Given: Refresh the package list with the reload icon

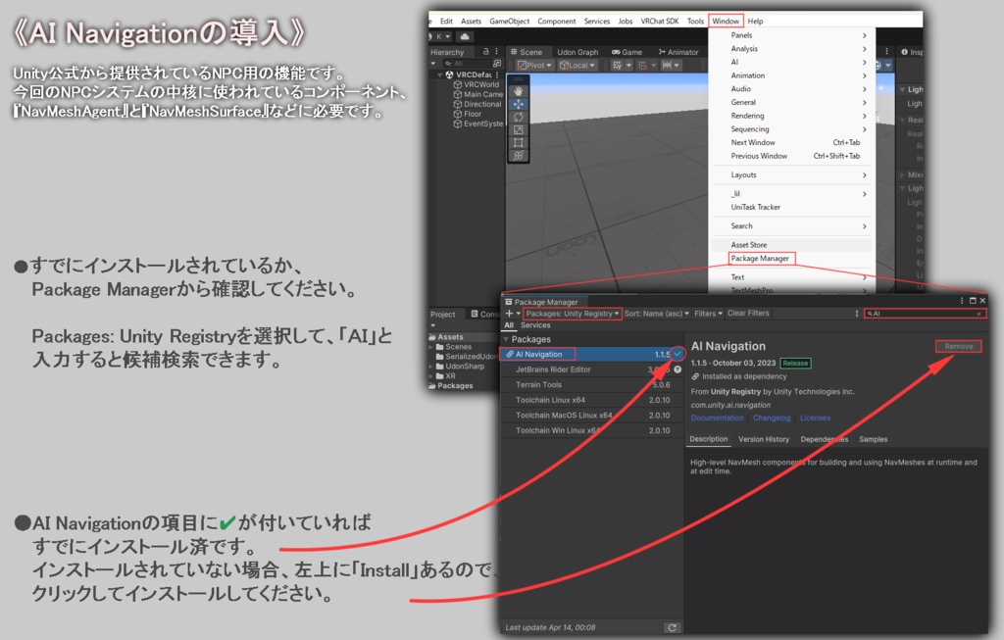Looking at the screenshot, I should pyautogui.click(x=673, y=627).
